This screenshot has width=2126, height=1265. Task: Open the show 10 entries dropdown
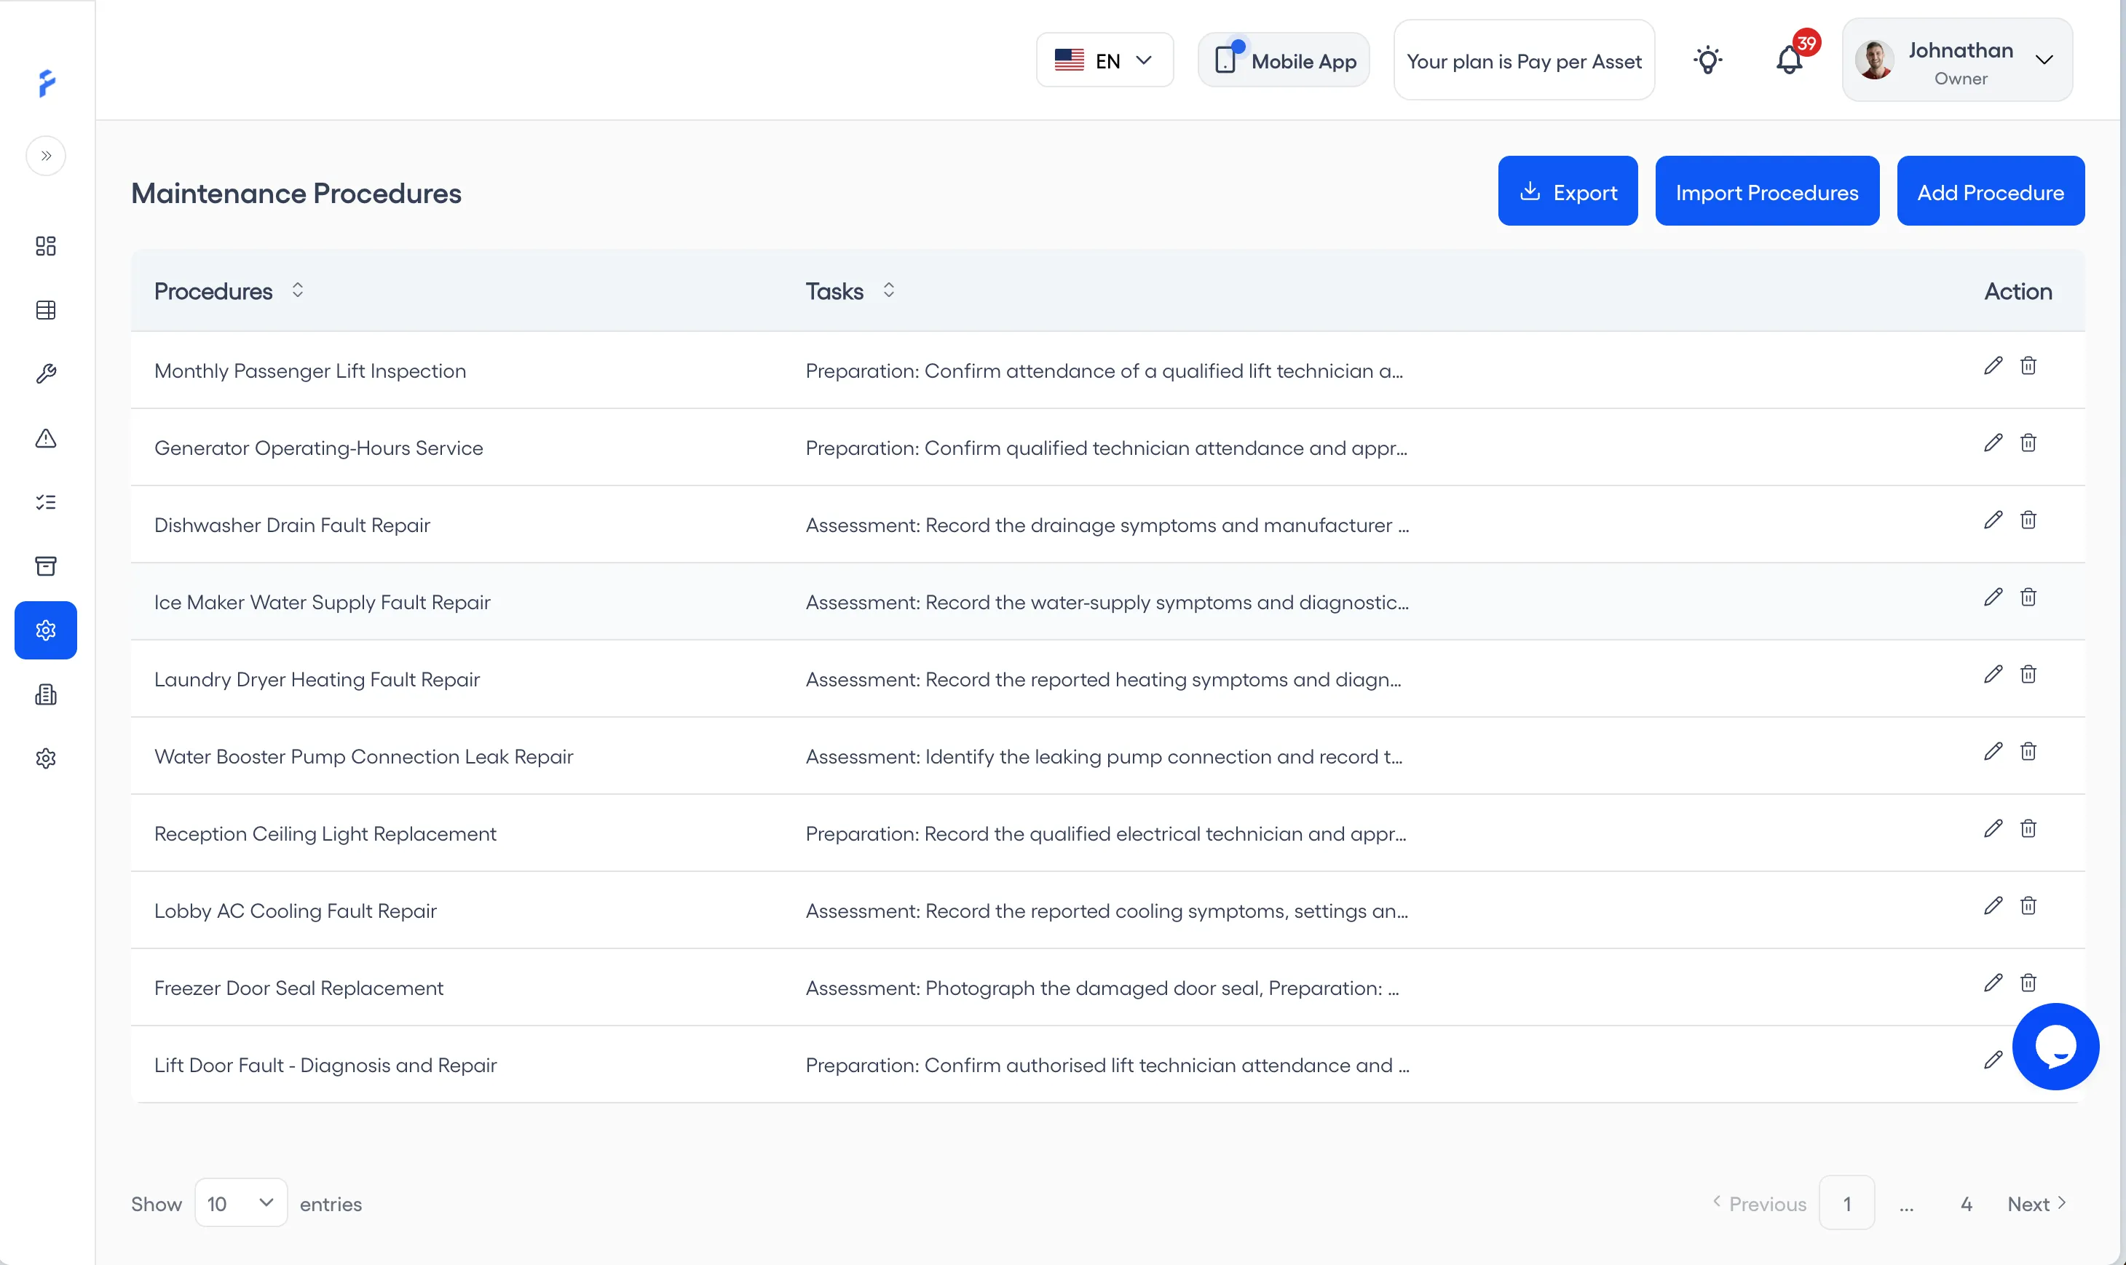click(240, 1203)
